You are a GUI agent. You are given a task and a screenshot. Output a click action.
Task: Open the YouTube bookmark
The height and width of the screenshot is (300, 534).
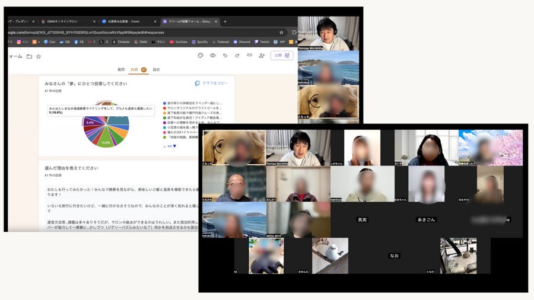click(179, 42)
